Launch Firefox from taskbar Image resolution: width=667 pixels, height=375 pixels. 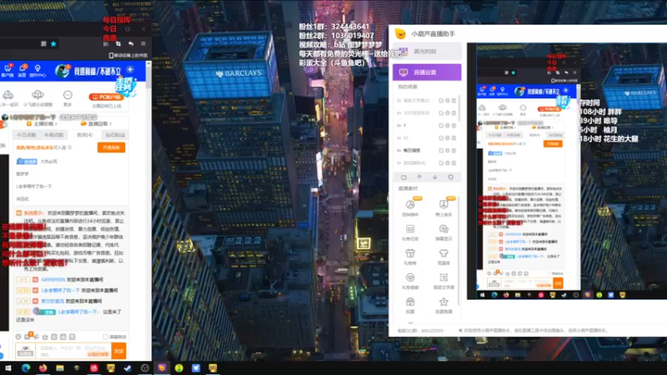(43, 367)
